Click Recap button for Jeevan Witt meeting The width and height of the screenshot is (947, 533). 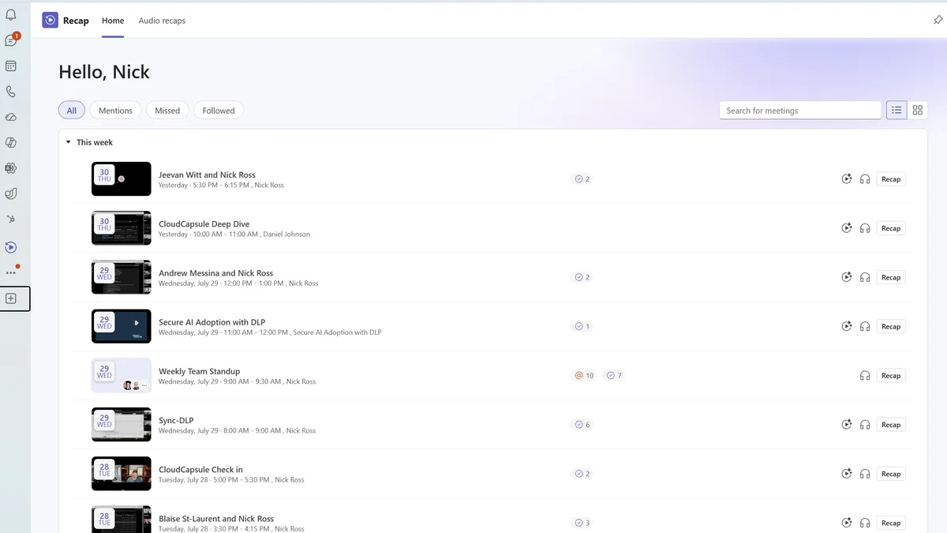click(891, 179)
